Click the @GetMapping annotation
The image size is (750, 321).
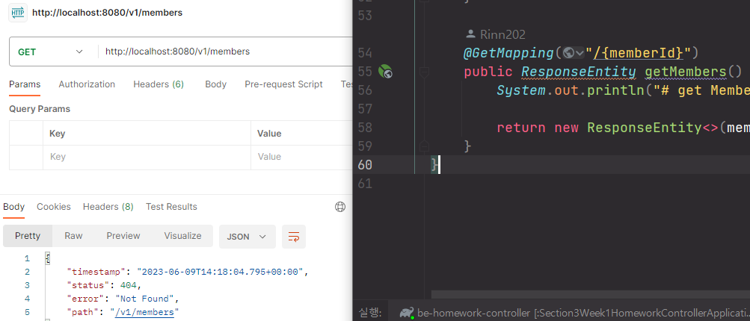tap(508, 52)
